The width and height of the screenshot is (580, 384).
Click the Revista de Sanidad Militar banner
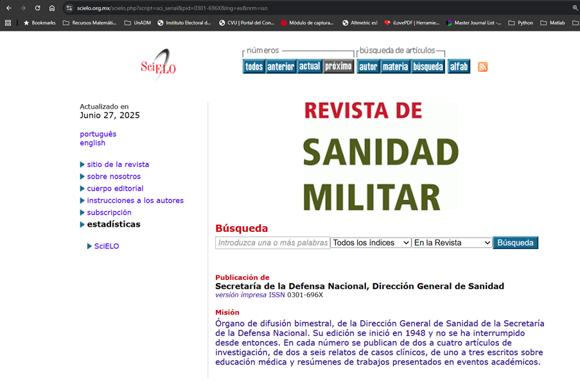point(381,156)
